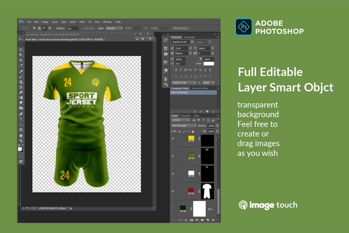This screenshot has height=233, width=349.
Task: Open the font family dropdown Swis721 Hv BT
Action: tap(182, 42)
